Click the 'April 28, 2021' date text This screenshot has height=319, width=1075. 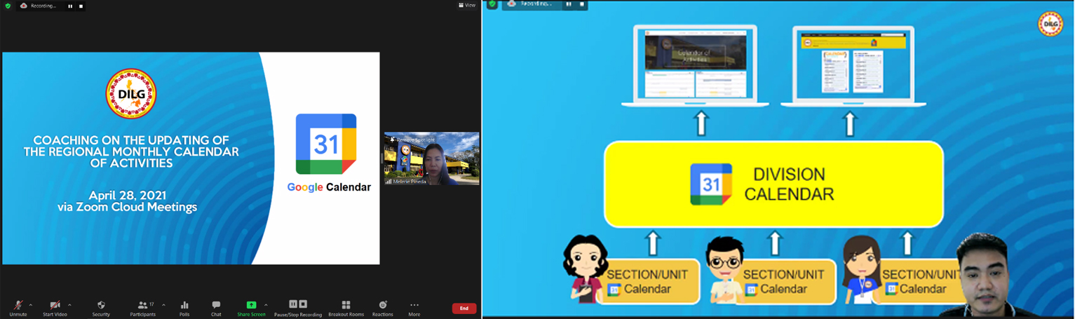click(x=128, y=196)
